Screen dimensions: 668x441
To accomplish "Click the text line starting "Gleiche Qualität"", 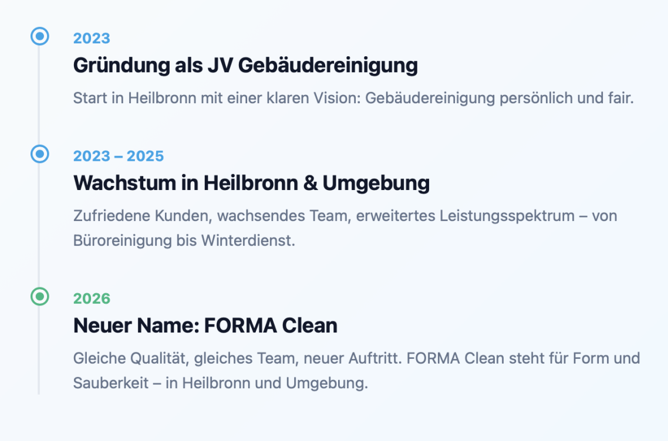I will [356, 358].
